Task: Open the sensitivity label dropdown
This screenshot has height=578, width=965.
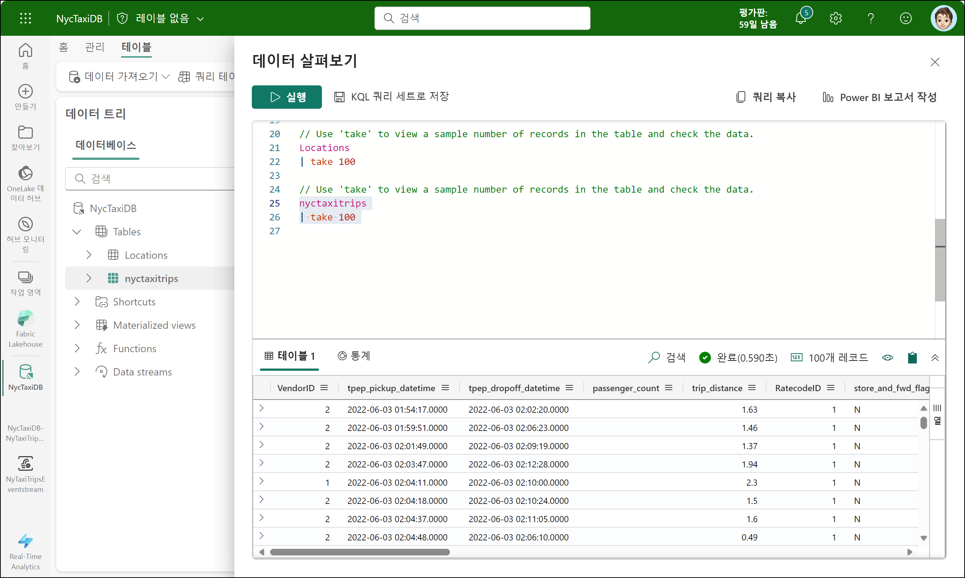Action: tap(200, 19)
